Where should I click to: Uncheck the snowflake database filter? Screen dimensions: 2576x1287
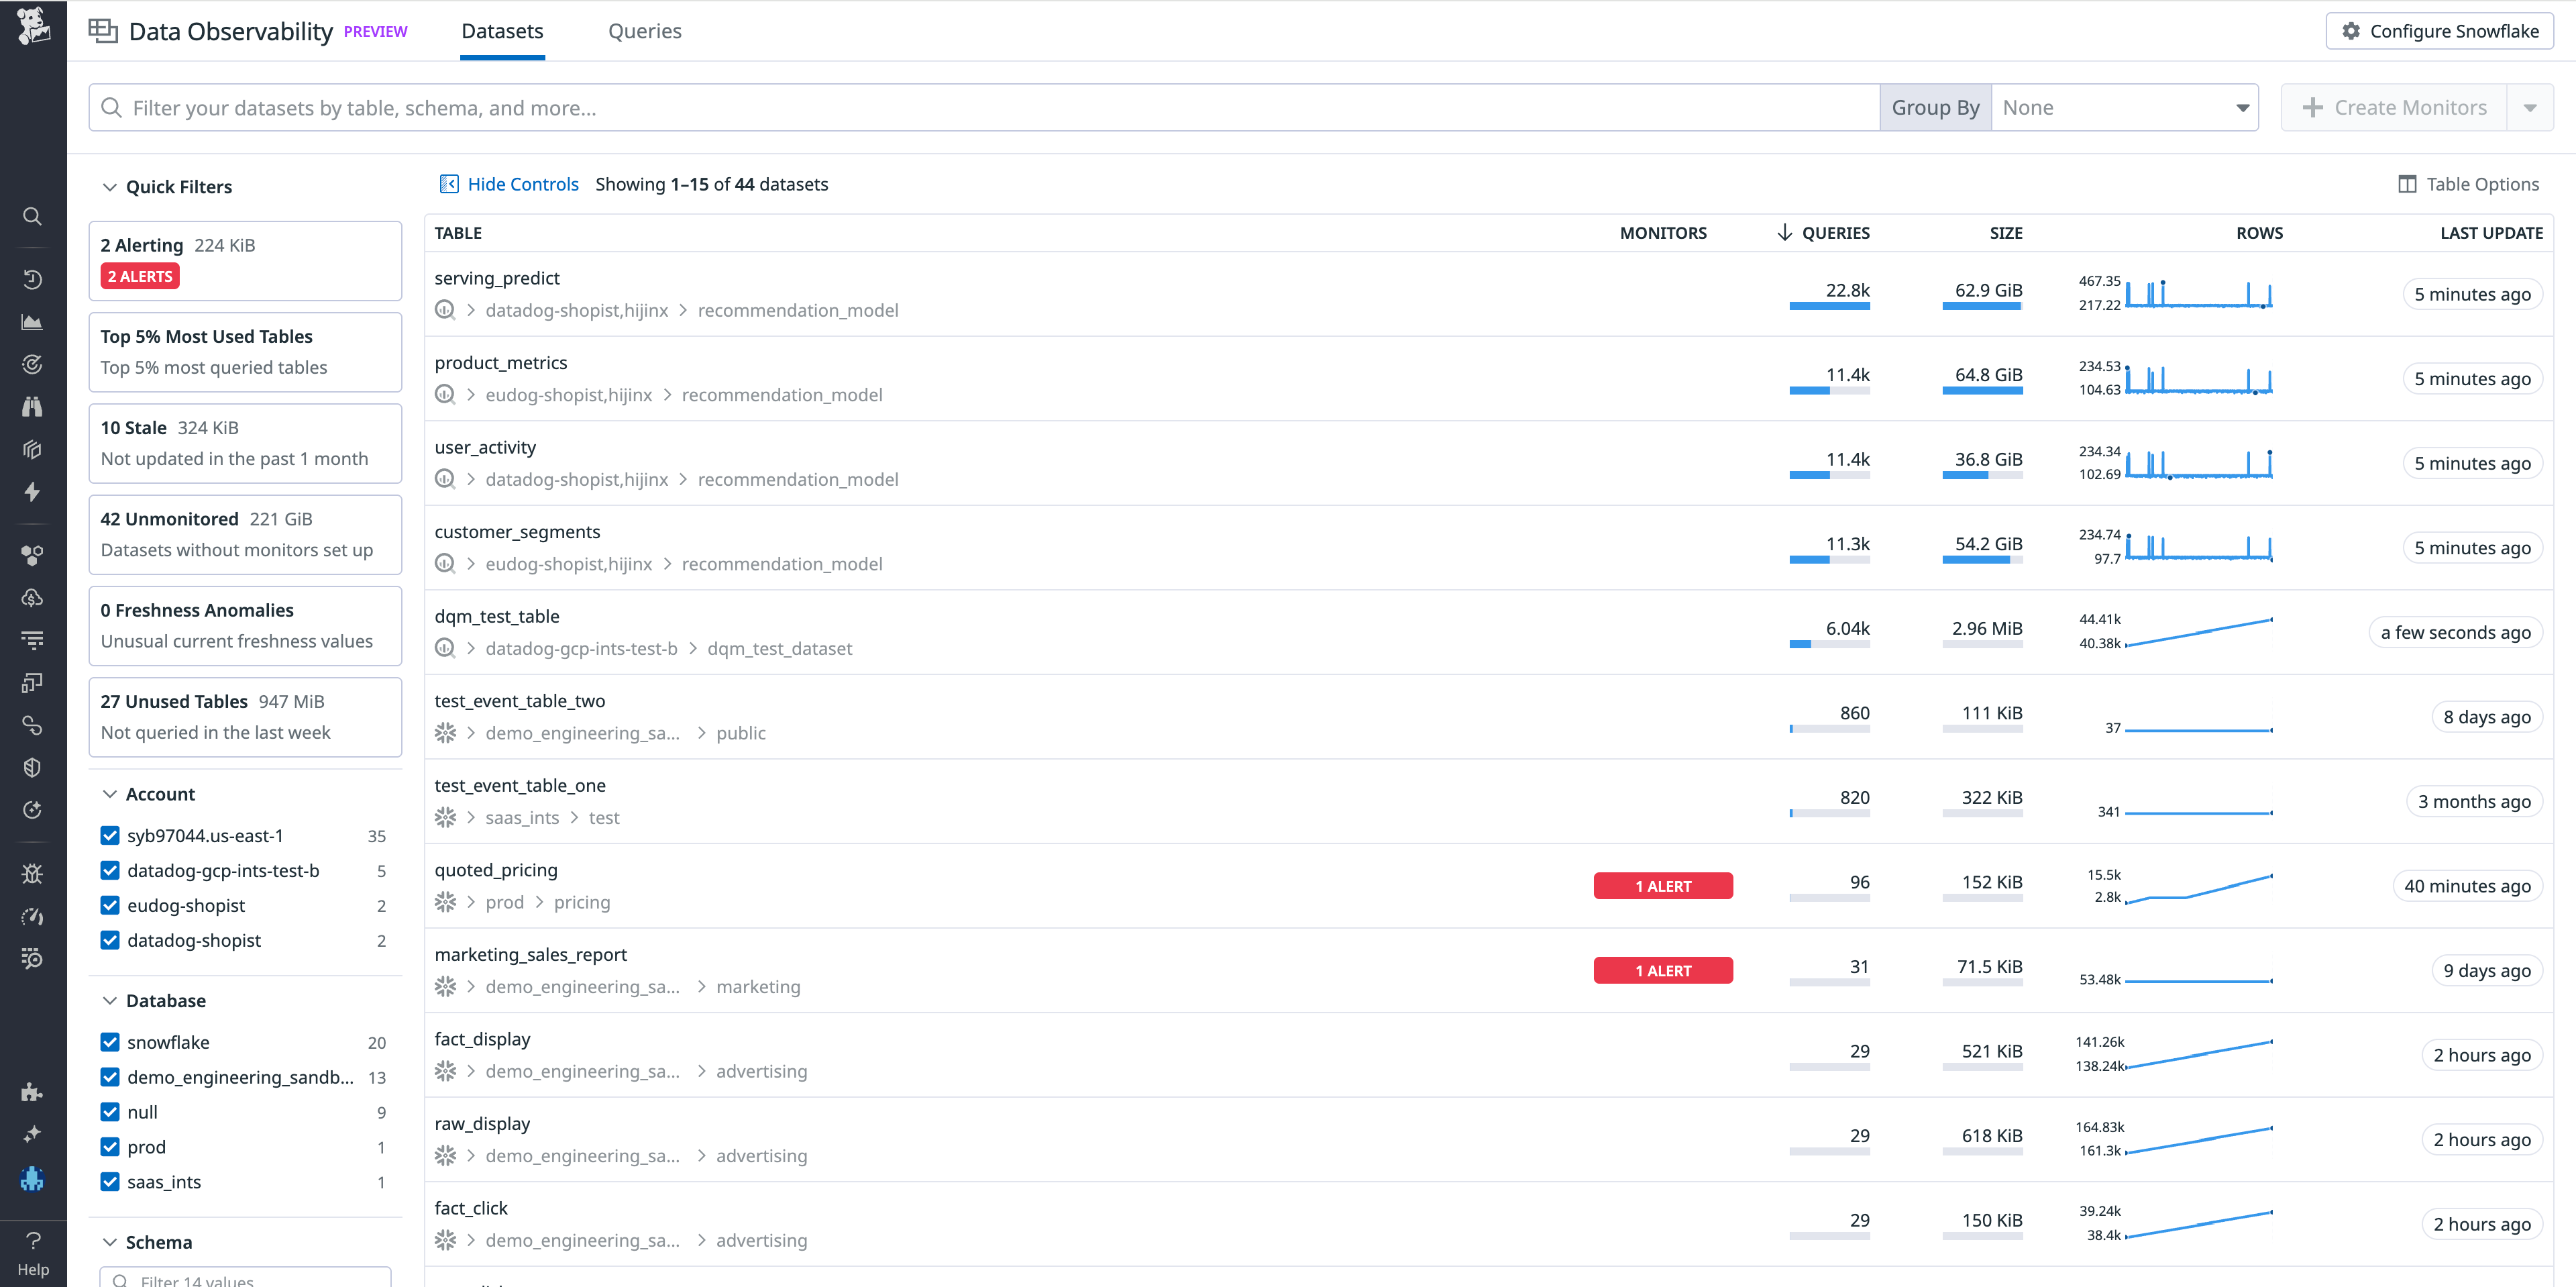(110, 1041)
